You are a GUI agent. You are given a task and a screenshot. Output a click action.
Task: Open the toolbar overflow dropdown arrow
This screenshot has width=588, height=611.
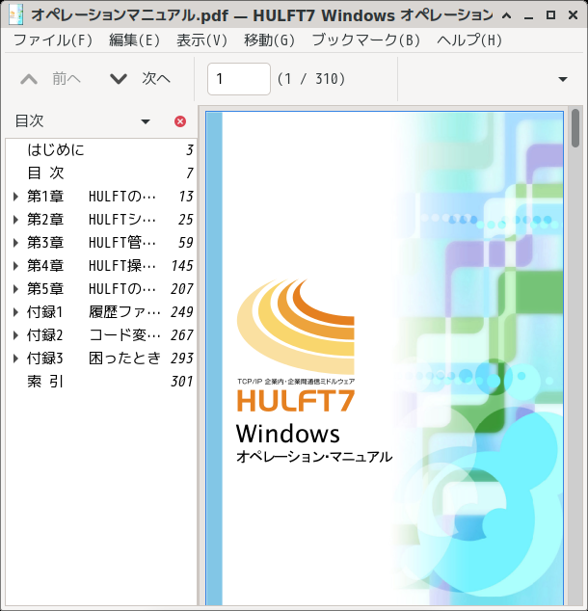tap(563, 79)
